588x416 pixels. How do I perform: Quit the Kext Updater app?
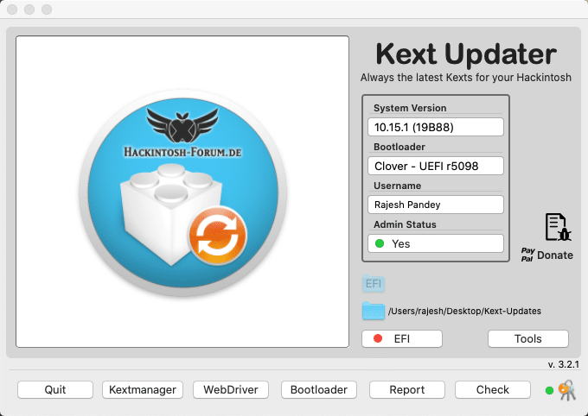point(55,389)
